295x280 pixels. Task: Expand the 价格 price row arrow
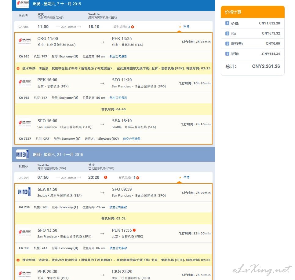(227, 23)
